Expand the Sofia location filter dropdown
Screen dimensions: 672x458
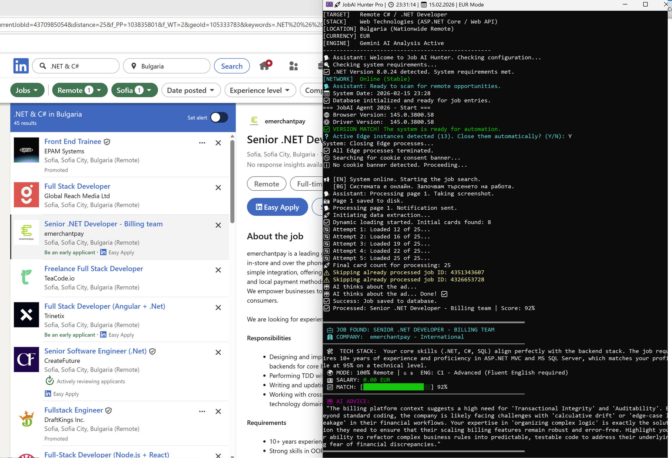[134, 90]
